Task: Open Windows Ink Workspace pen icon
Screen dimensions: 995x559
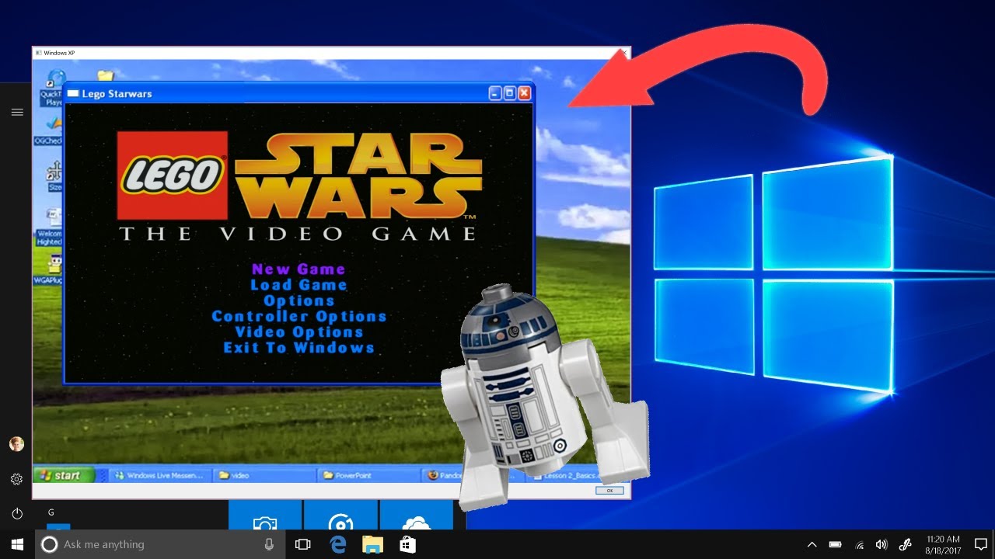Action: (x=905, y=544)
